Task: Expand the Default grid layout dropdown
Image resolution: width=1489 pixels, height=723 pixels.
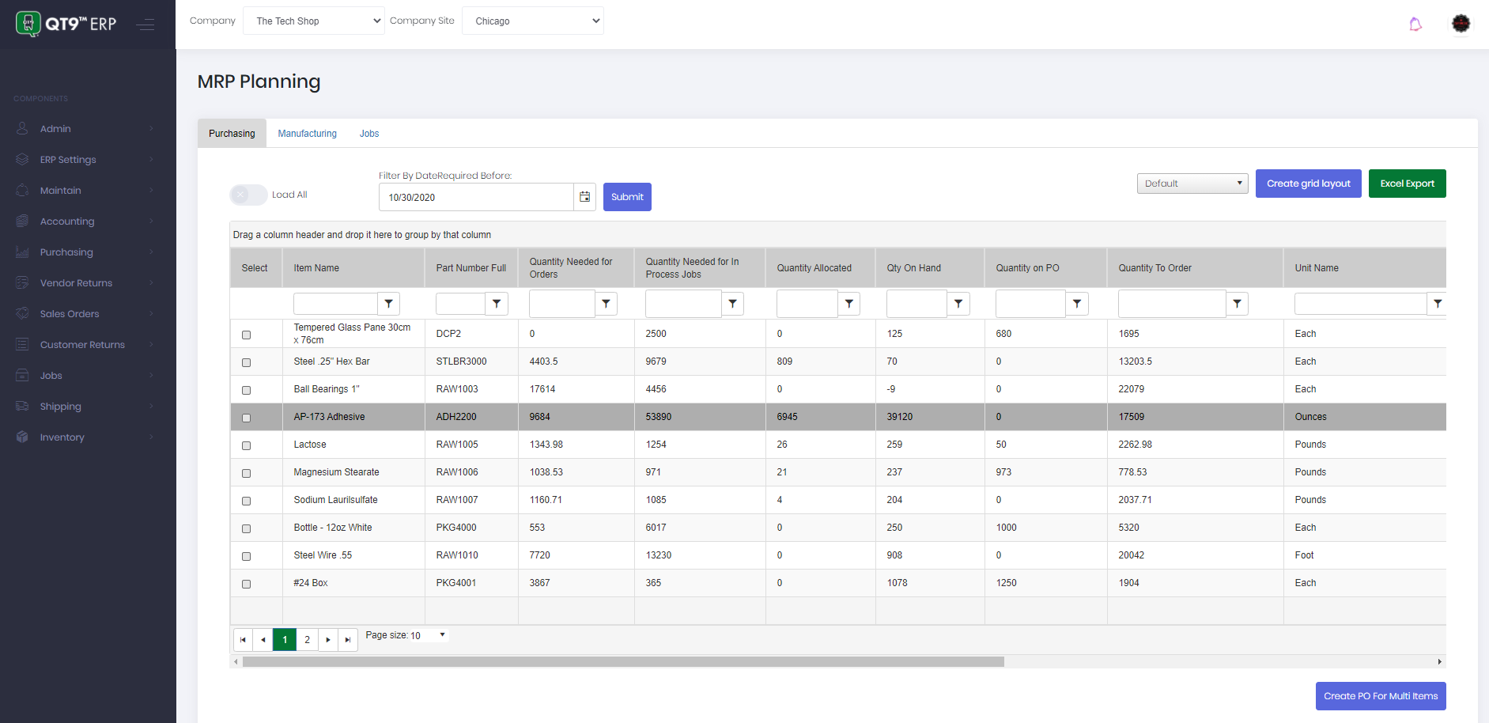Action: [1192, 184]
